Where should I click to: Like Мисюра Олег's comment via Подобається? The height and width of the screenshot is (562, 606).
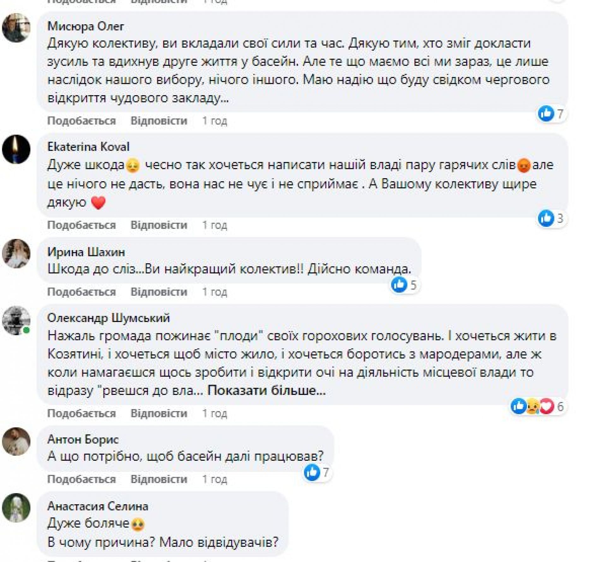coord(81,121)
